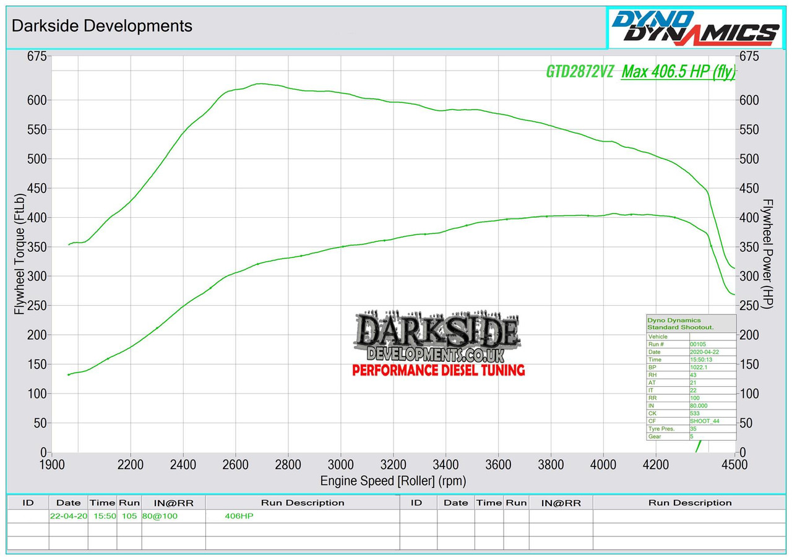Image resolution: width=792 pixels, height=560 pixels.
Task: Click 150 on the Flywheel Torque axis
Action: (x=37, y=364)
